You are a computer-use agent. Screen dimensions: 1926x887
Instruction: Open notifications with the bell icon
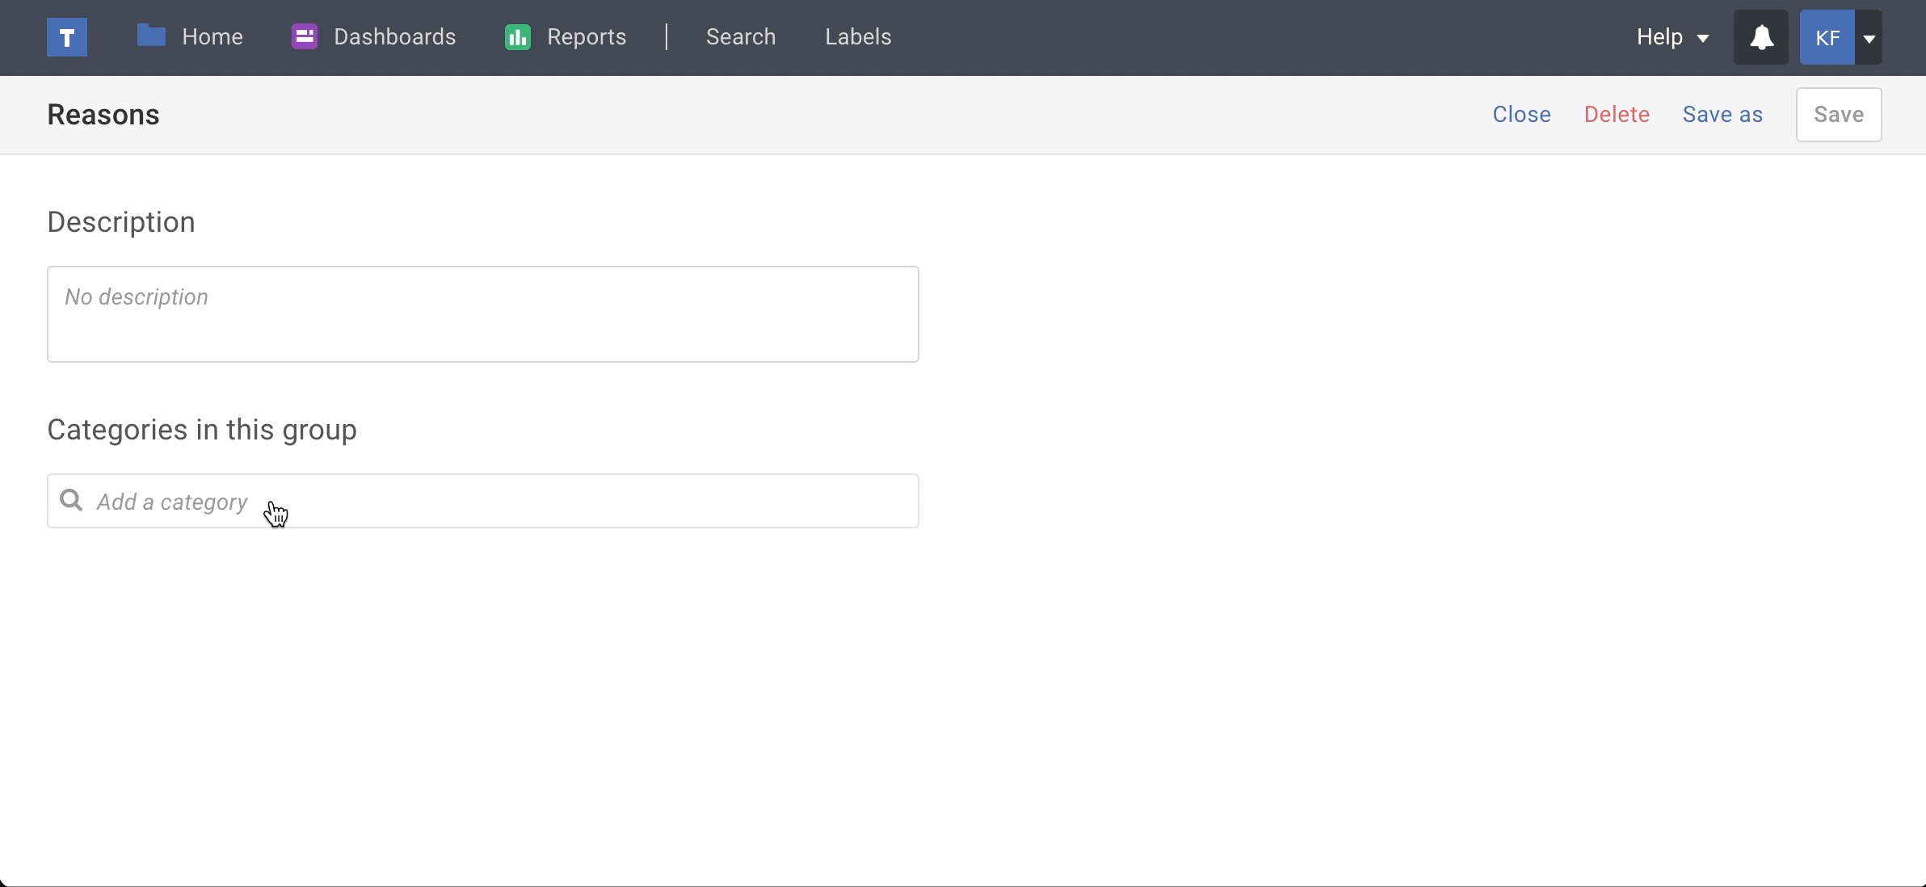[1761, 37]
